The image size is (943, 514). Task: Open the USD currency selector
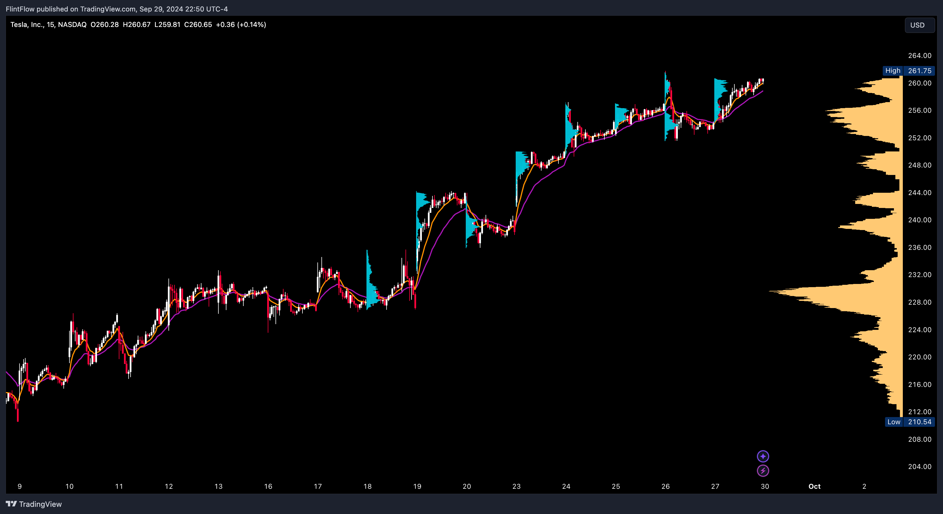[x=919, y=25]
